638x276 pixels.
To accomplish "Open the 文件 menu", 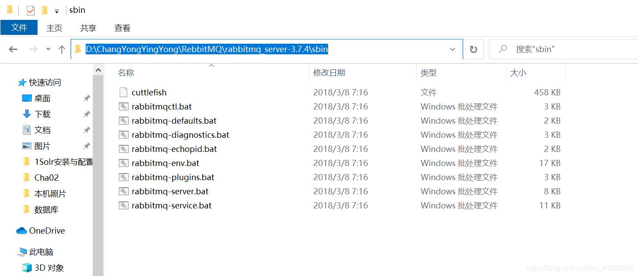I will [19, 27].
